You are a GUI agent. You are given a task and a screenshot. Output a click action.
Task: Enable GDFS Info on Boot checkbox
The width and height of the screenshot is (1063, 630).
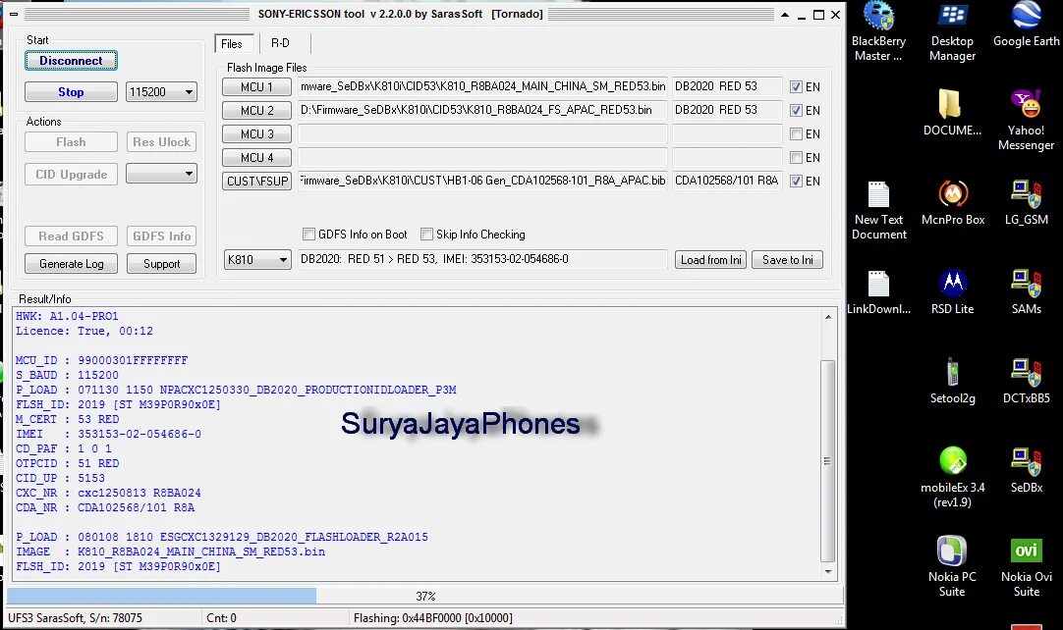[308, 235]
